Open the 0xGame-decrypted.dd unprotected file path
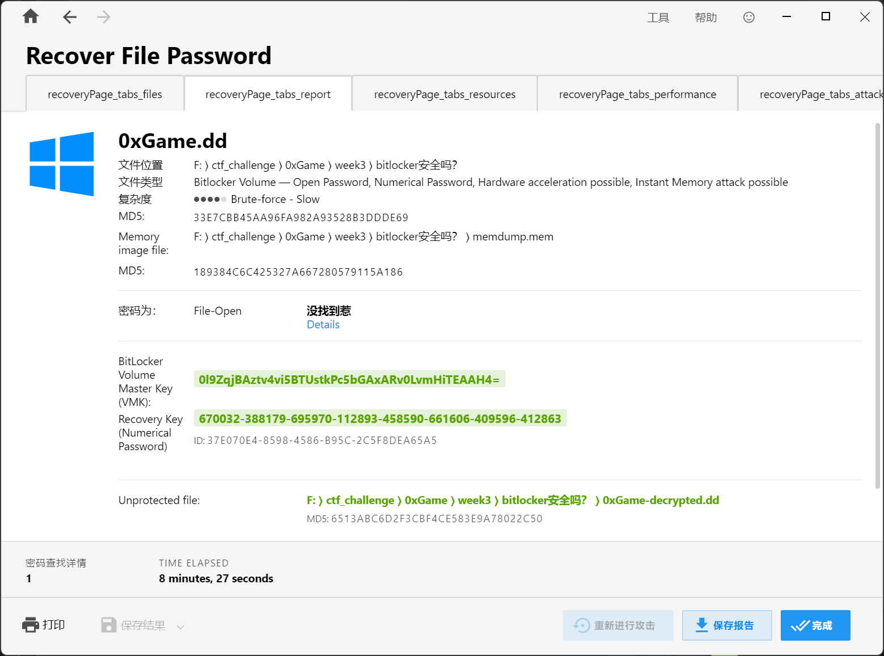This screenshot has height=656, width=884. [x=512, y=500]
